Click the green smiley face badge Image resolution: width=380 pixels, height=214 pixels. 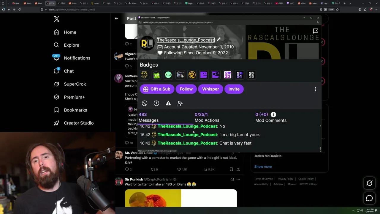point(168,75)
